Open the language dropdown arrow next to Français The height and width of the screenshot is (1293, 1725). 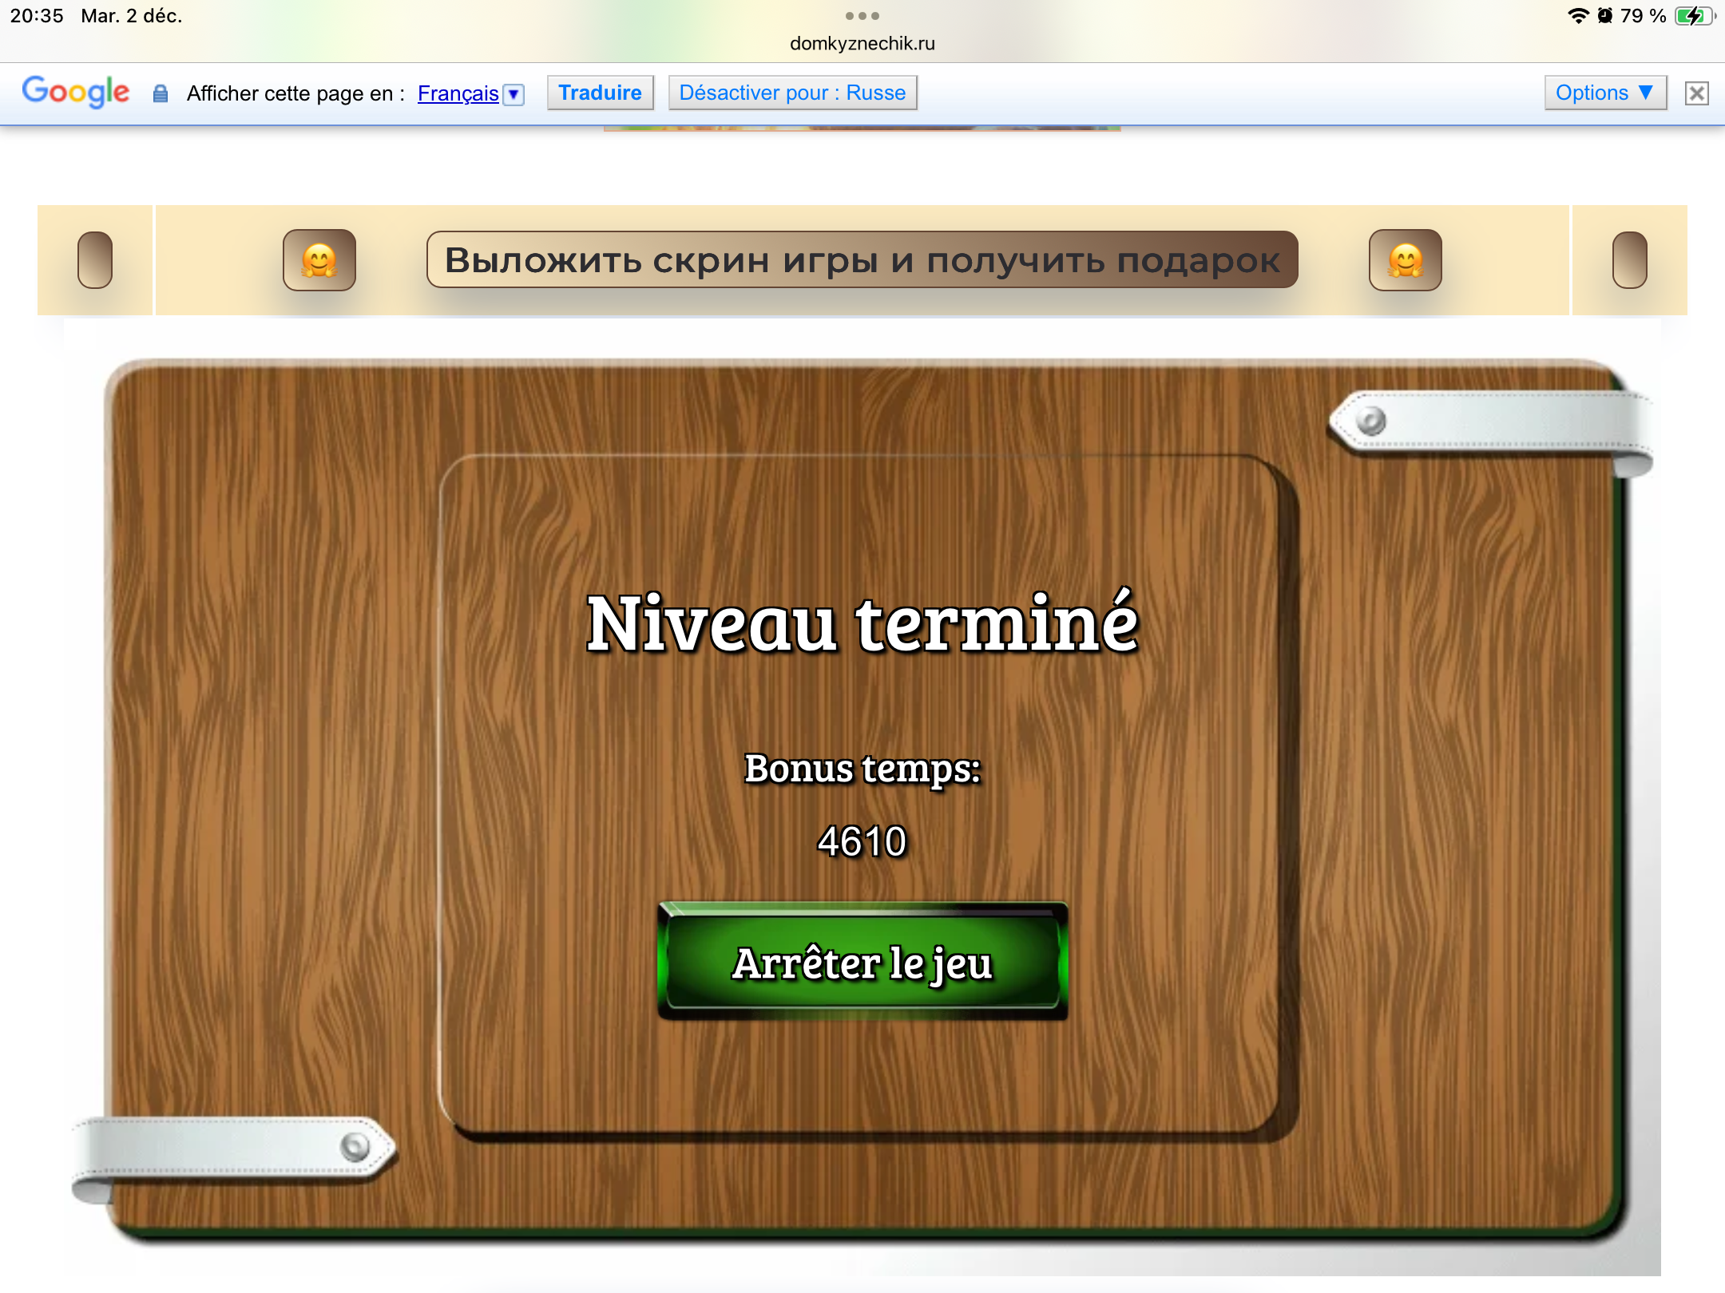click(x=515, y=94)
